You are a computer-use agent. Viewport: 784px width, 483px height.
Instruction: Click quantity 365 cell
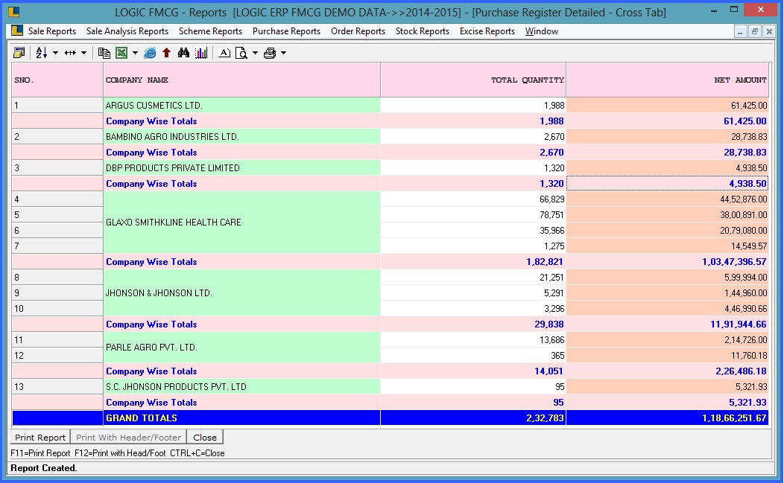tap(473, 355)
